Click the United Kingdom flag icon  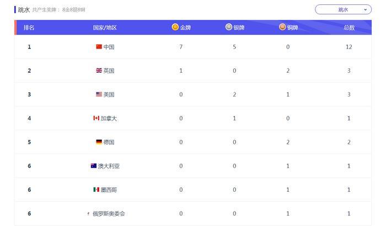(x=99, y=71)
